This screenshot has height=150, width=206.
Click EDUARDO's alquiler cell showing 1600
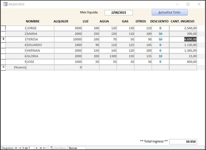[68, 45]
